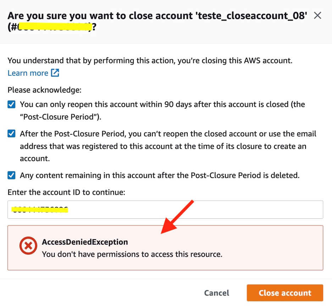Image resolution: width=332 pixels, height=306 pixels.
Task: Focus the account ID input field
Action: [x=165, y=210]
